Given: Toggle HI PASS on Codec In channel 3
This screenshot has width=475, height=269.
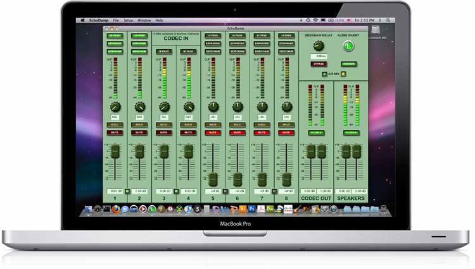Looking at the screenshot, I should [164, 52].
